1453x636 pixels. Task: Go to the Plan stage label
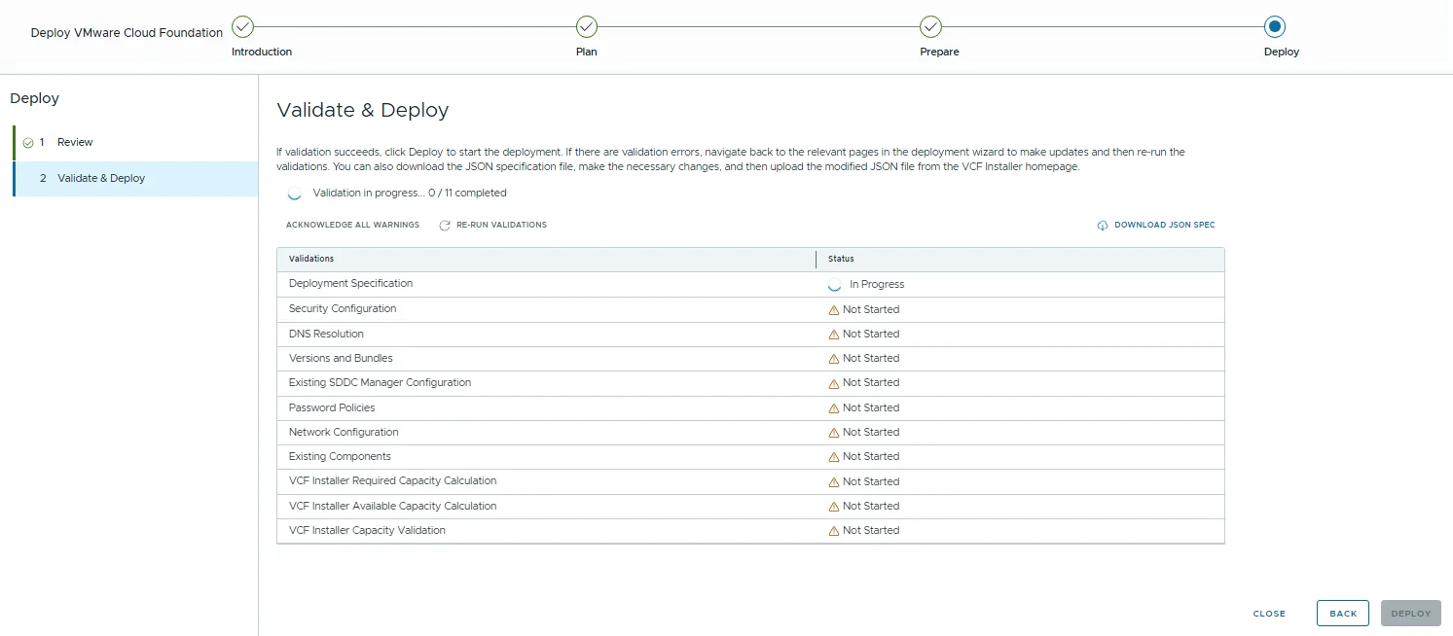pos(587,52)
